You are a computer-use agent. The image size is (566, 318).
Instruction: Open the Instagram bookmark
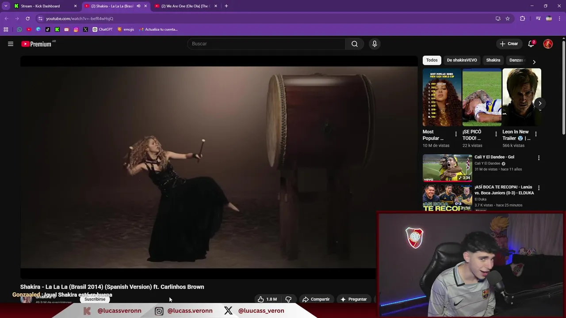[76, 30]
